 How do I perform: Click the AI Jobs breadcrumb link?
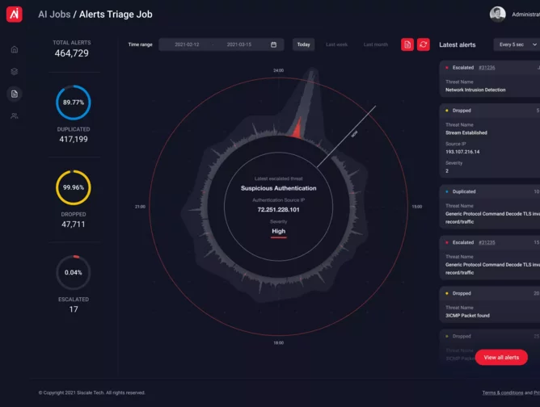pos(54,15)
